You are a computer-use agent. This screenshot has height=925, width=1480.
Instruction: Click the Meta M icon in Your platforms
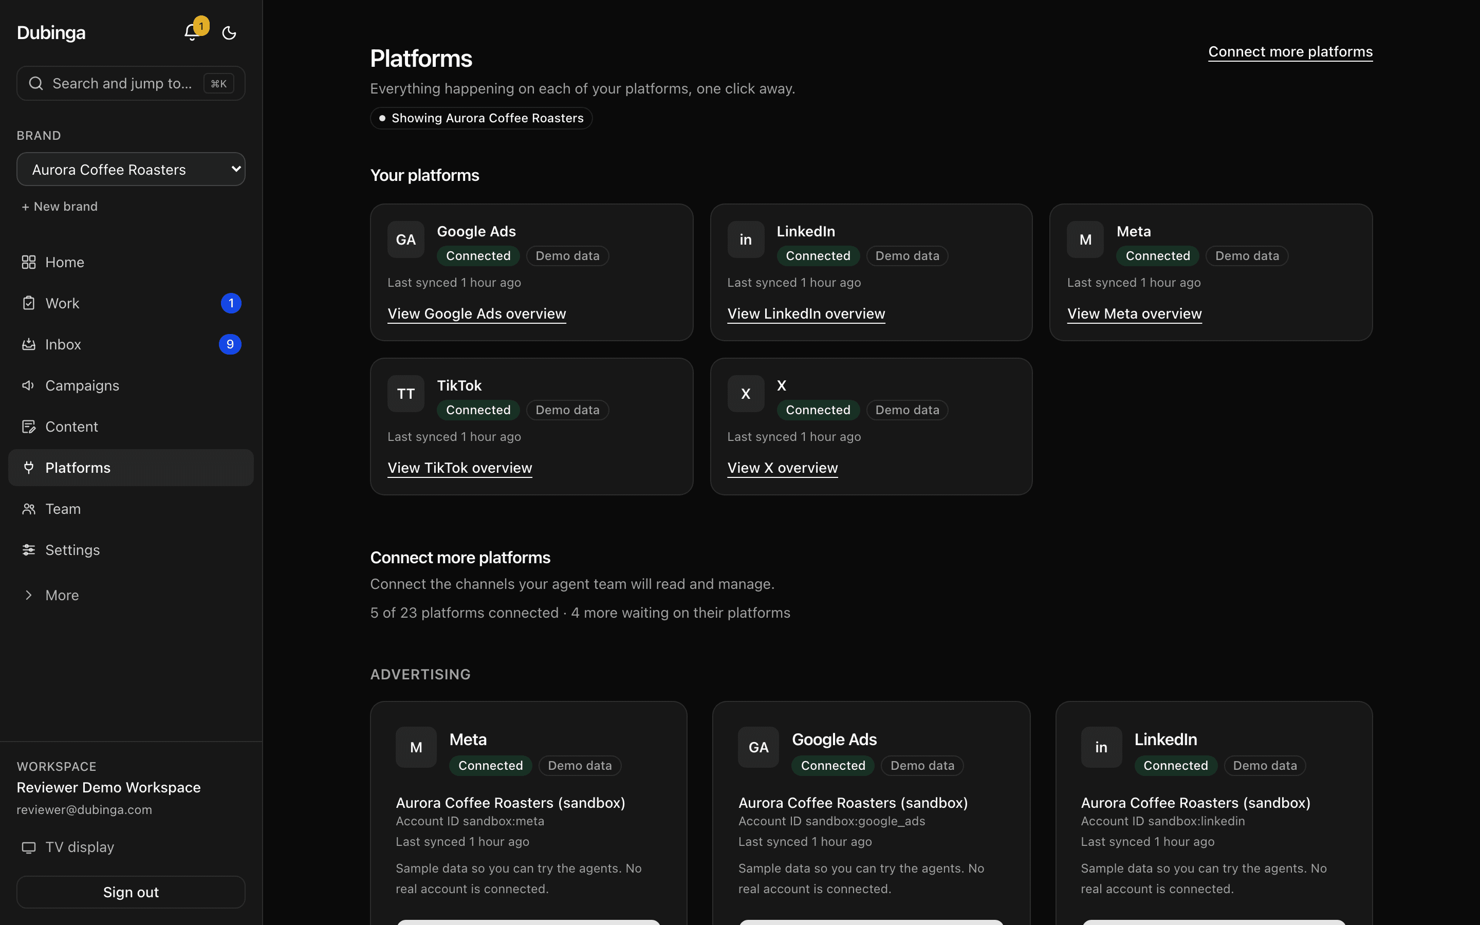[x=1085, y=240]
